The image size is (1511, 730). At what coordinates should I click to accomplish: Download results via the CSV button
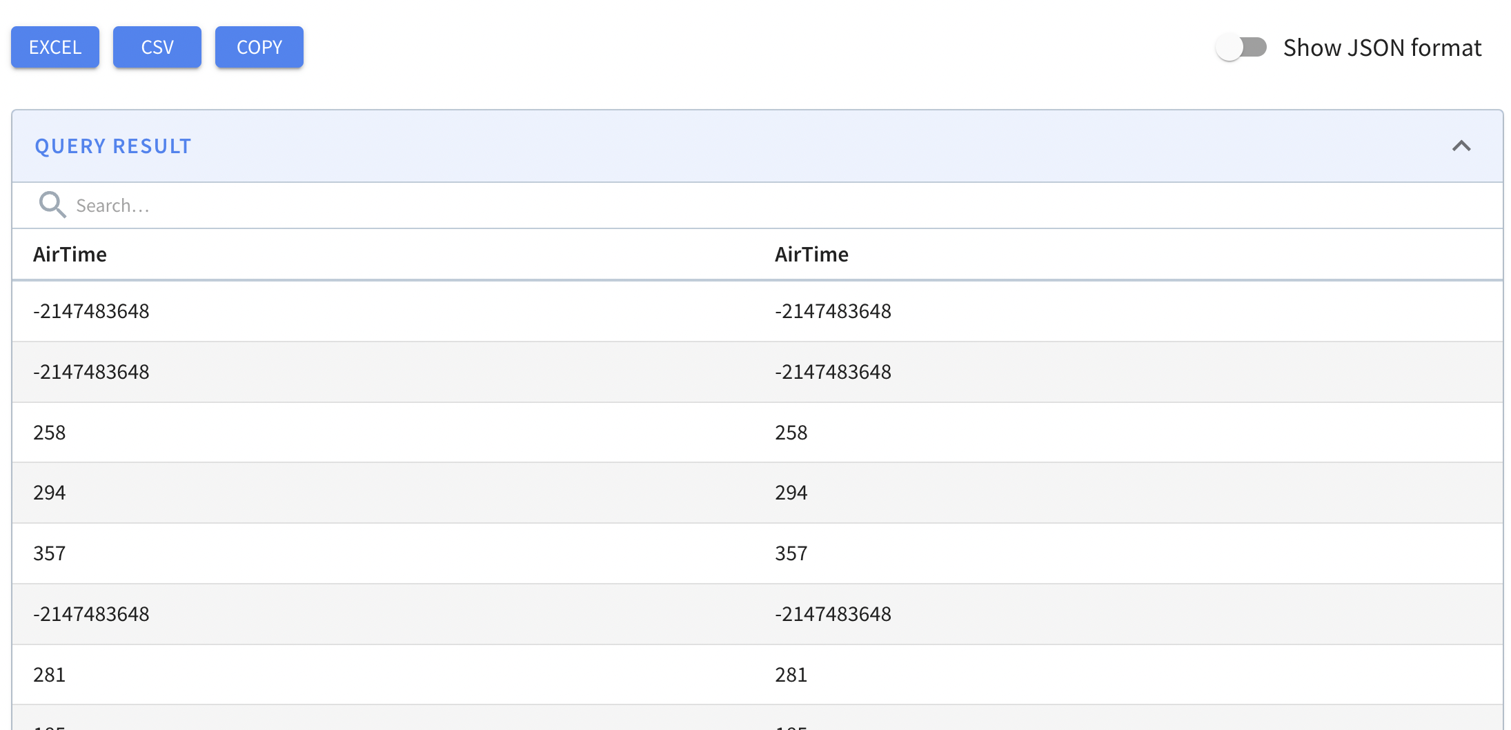[x=157, y=47]
